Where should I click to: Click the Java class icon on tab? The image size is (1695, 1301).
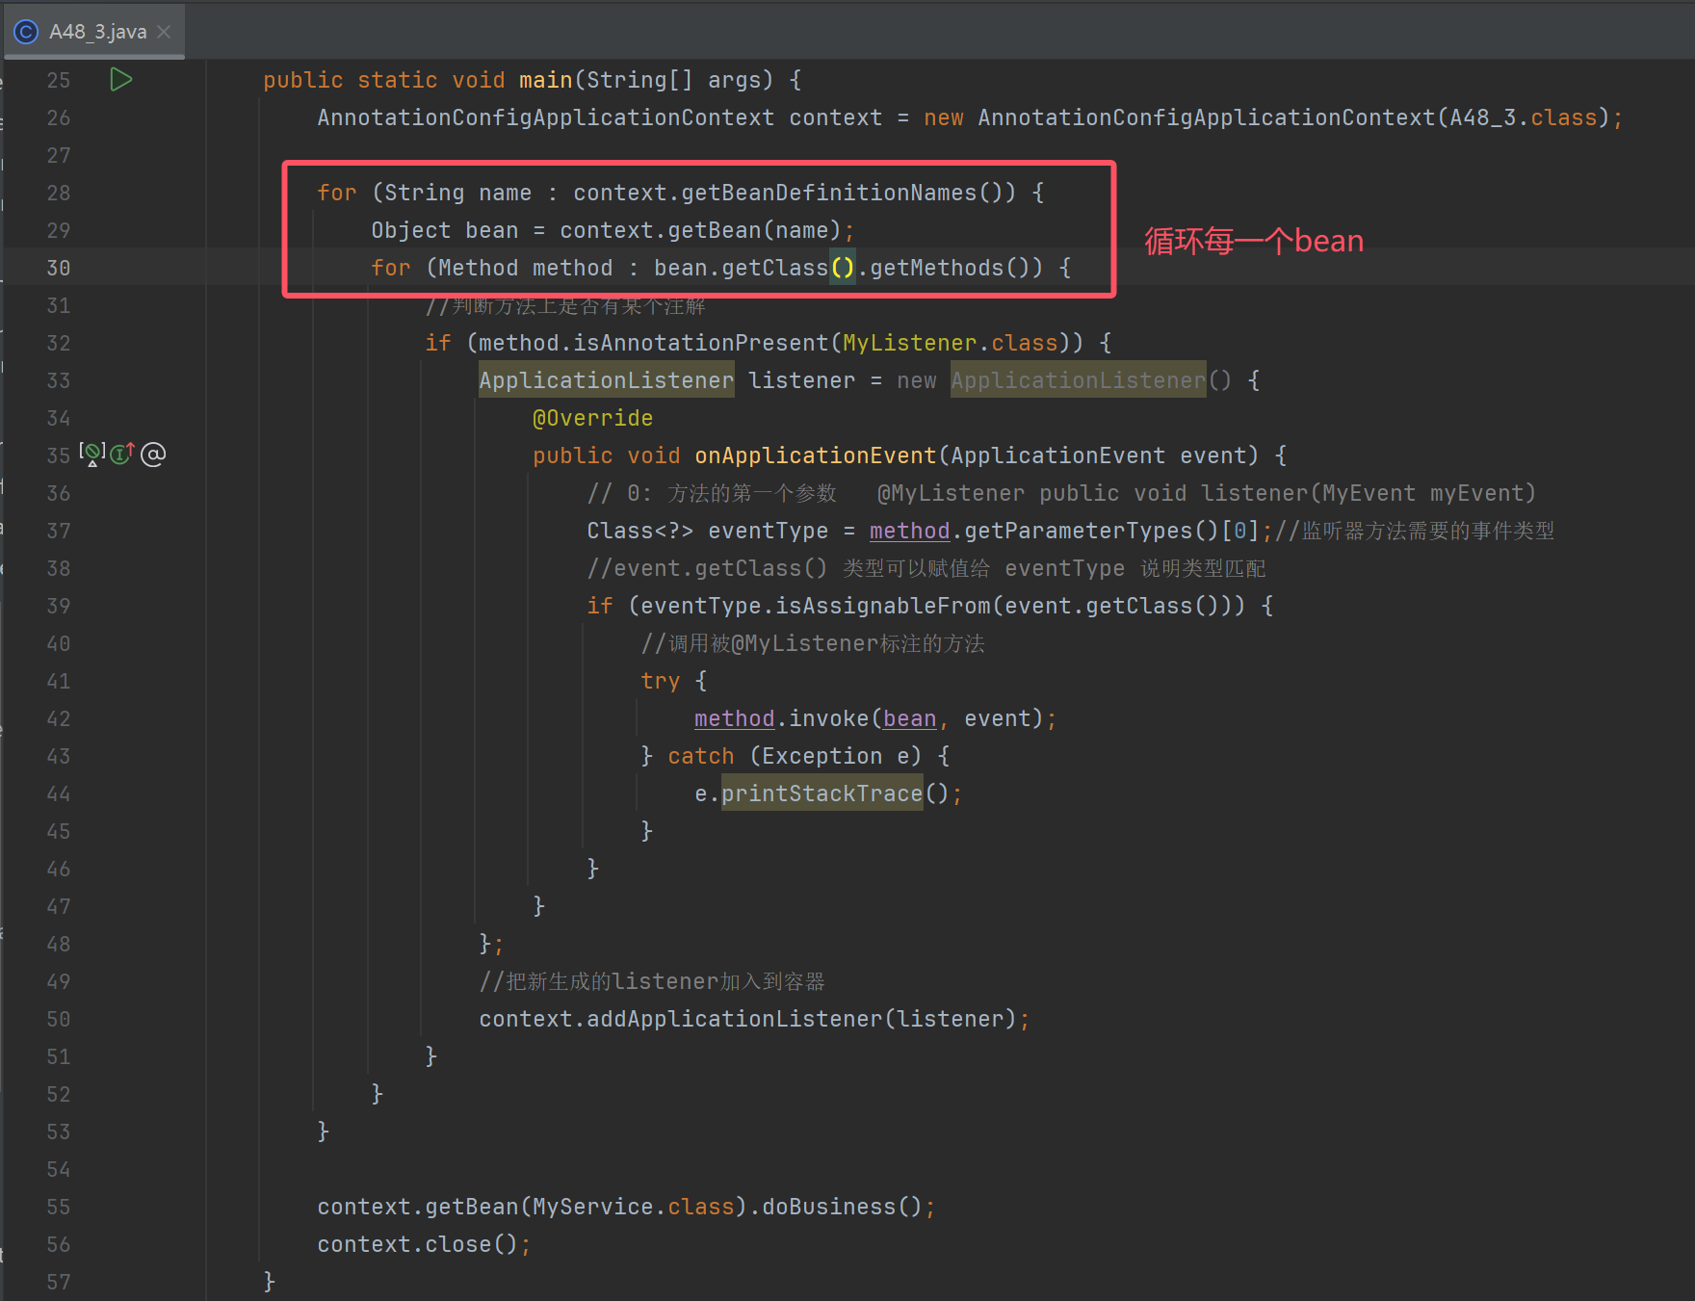coord(26,32)
